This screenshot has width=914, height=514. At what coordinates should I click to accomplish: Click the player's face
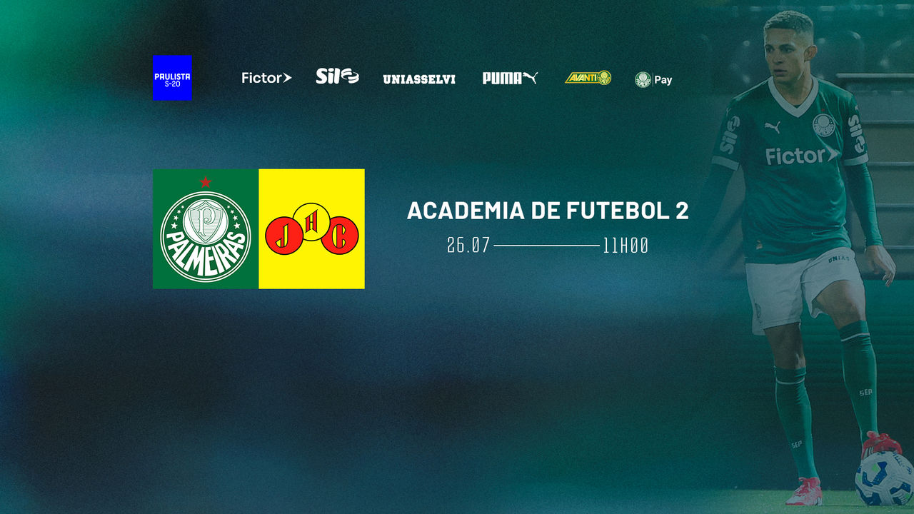788,54
